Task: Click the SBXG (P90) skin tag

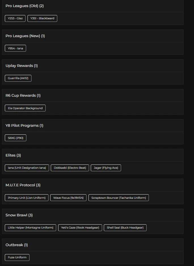Action: 15,138
